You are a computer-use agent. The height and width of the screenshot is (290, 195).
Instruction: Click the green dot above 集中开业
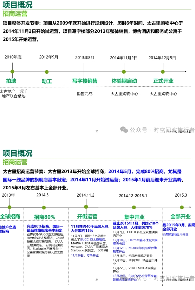coord(134,207)
